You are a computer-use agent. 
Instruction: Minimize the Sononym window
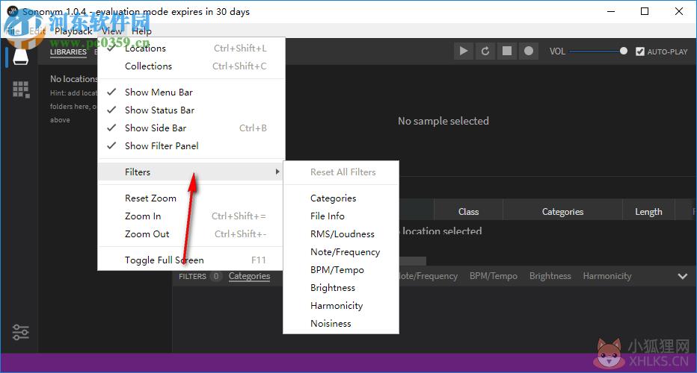pyautogui.click(x=611, y=11)
